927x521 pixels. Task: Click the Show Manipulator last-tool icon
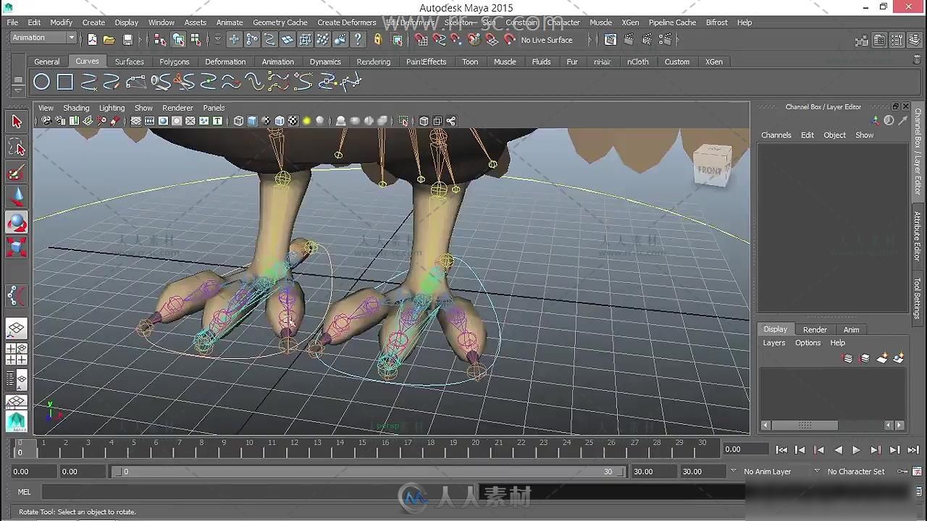click(17, 295)
